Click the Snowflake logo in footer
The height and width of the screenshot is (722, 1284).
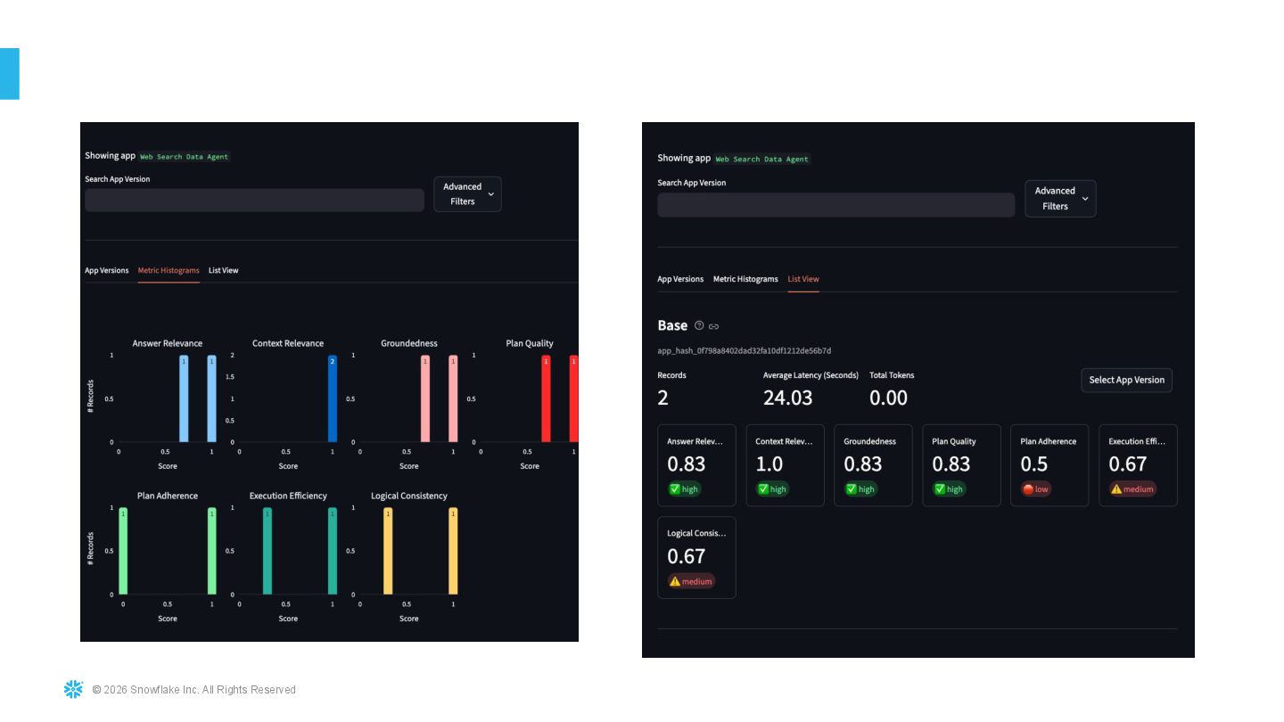73,689
